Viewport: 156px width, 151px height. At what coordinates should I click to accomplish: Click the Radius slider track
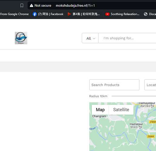(x=134, y=96)
